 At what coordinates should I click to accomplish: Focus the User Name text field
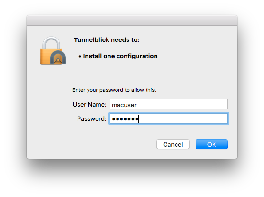point(169,104)
